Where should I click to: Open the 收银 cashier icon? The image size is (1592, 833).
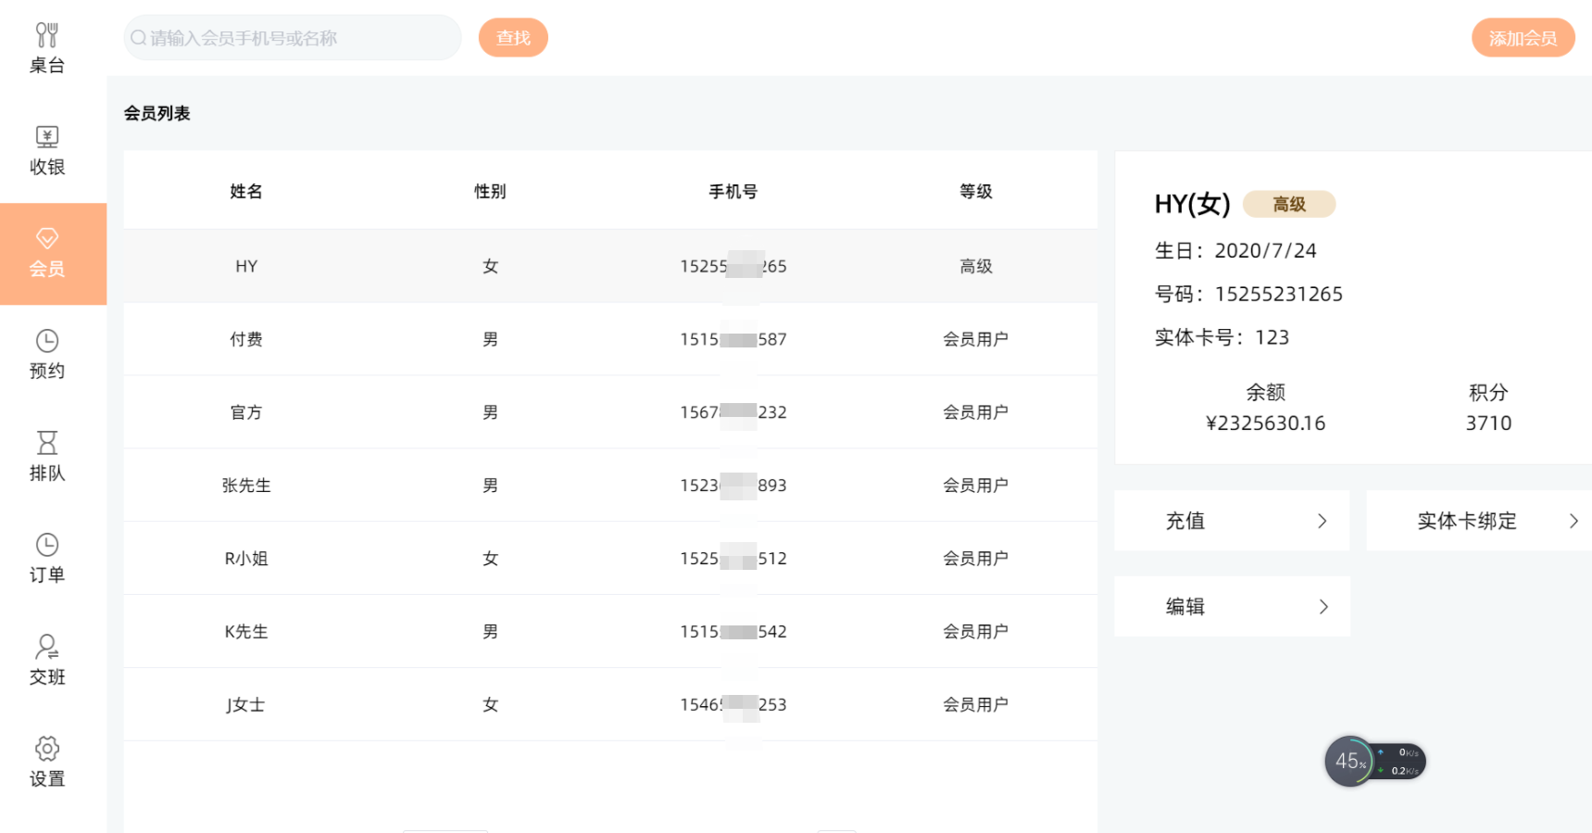[x=47, y=137]
